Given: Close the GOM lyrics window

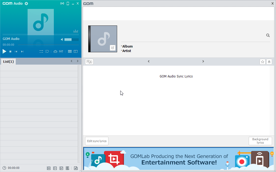Looking at the screenshot, I should tap(273, 3).
